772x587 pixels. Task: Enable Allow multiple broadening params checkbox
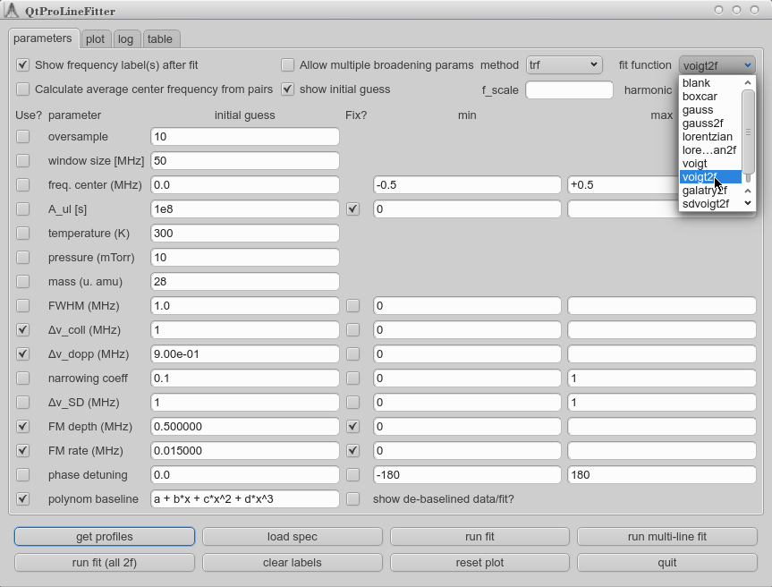[287, 65]
